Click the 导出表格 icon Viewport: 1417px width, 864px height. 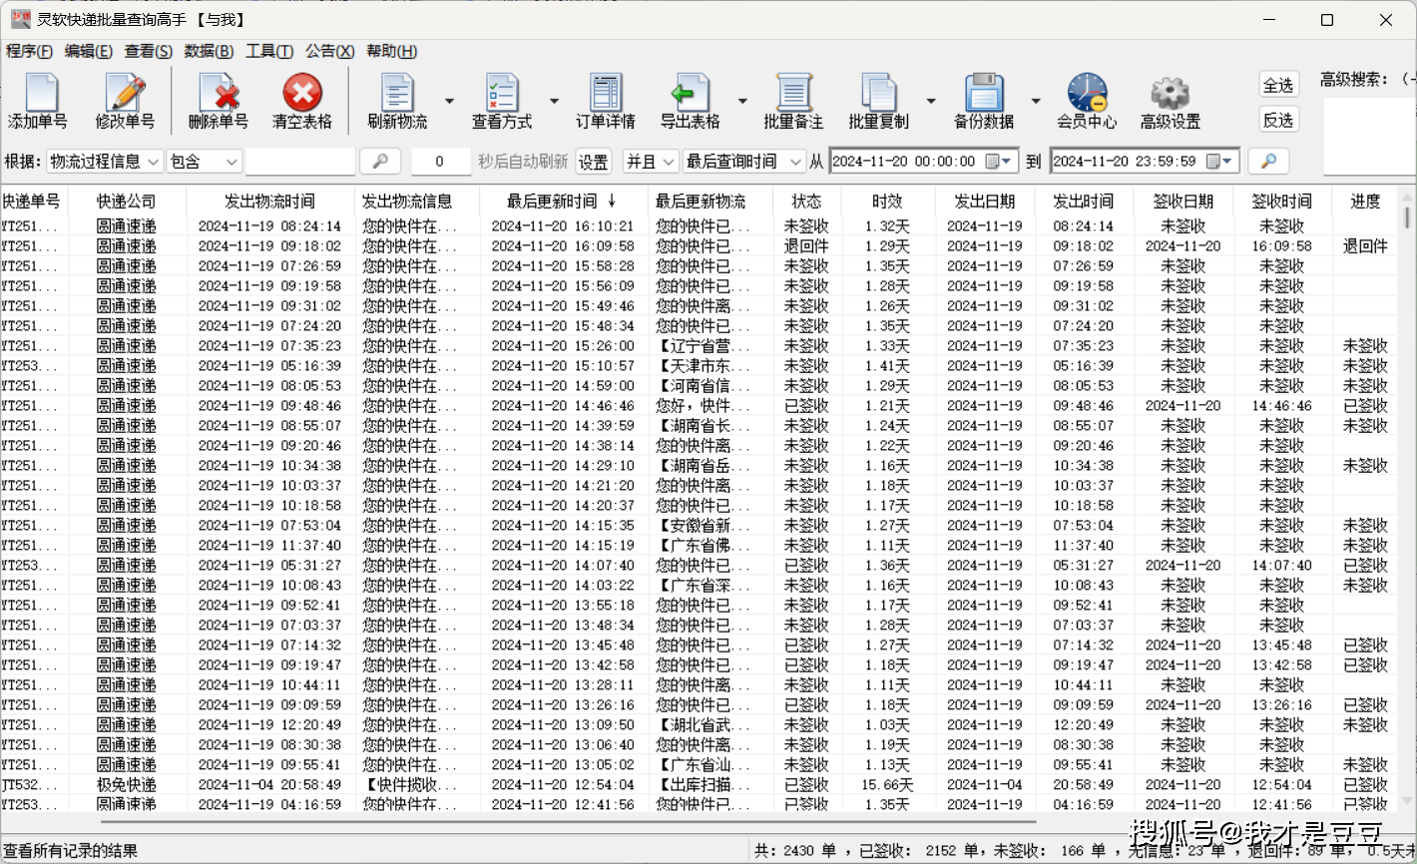(x=690, y=94)
